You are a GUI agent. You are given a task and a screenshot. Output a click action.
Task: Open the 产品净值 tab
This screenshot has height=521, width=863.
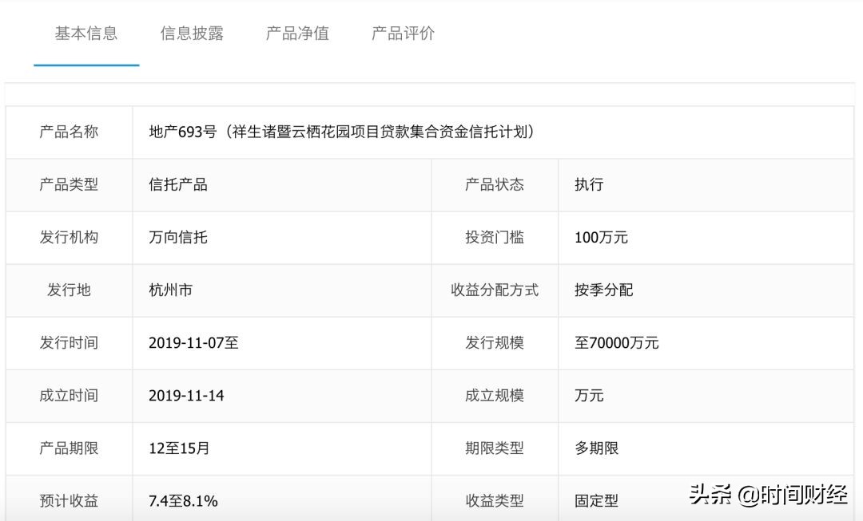click(296, 33)
